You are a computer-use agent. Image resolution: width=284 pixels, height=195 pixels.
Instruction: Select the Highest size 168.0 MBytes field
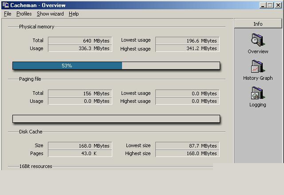pos(187,153)
